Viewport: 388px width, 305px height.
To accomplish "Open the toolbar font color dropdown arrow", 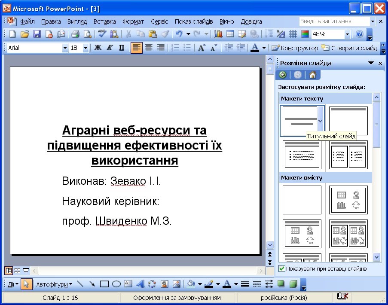I will 264,48.
